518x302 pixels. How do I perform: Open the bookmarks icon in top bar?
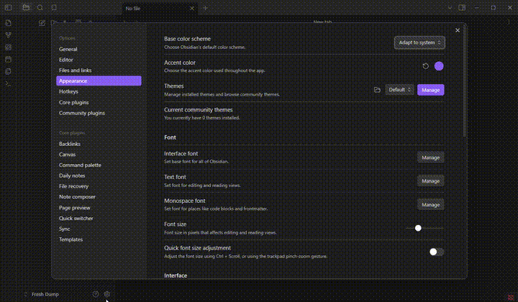54,8
